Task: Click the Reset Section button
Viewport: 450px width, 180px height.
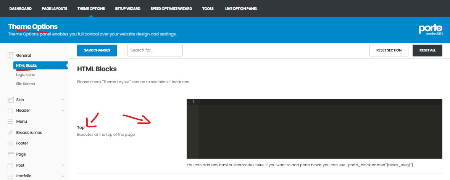Action: (389, 50)
